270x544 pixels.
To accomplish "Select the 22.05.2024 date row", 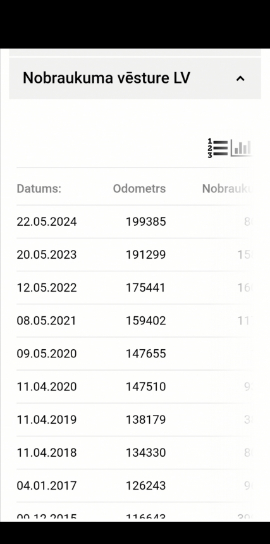I will coord(134,221).
